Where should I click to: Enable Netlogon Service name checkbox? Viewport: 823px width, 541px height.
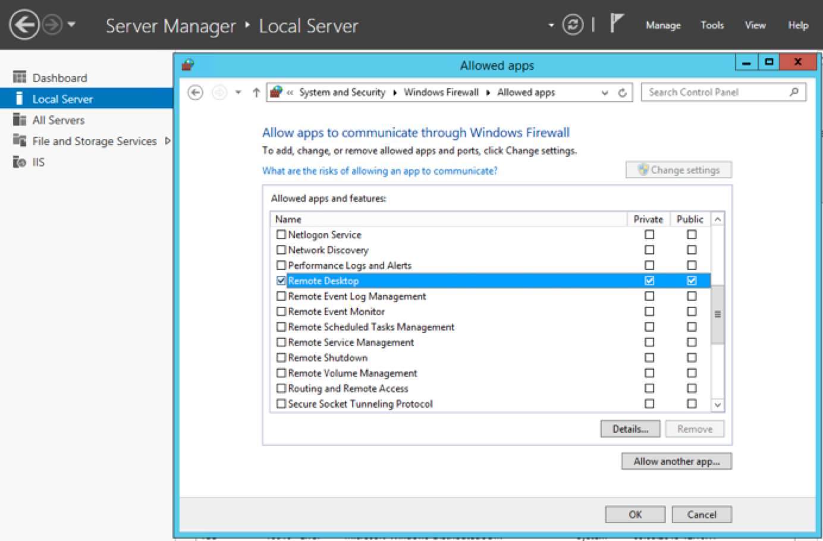[x=281, y=234]
